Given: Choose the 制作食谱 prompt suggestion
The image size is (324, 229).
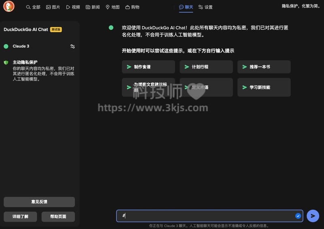Looking at the screenshot, I should [x=148, y=67].
